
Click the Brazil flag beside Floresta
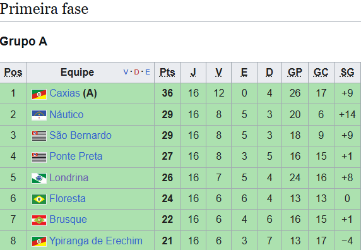click(39, 199)
